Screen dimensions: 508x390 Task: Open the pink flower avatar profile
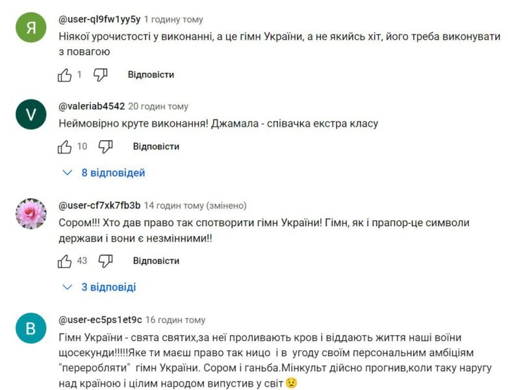pyautogui.click(x=31, y=214)
